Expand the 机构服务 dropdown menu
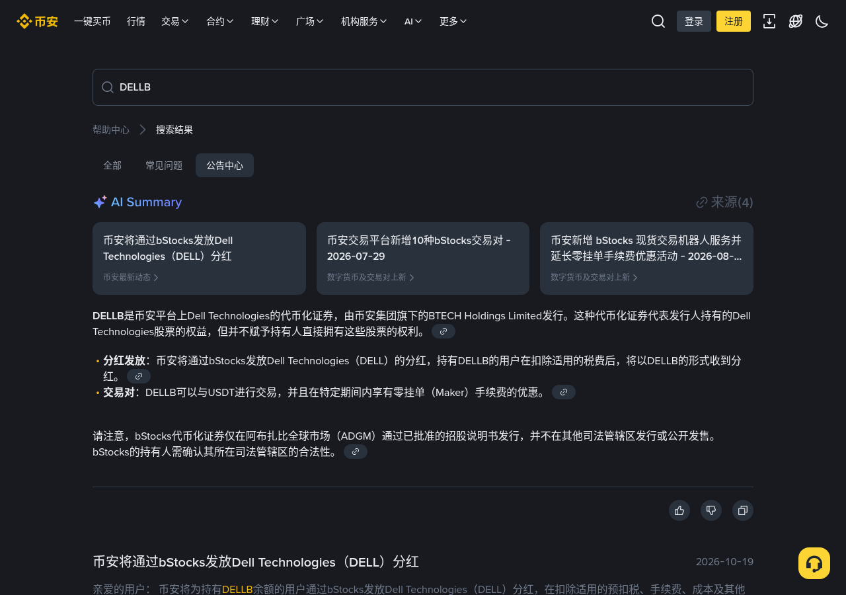This screenshot has height=595, width=846. (364, 21)
